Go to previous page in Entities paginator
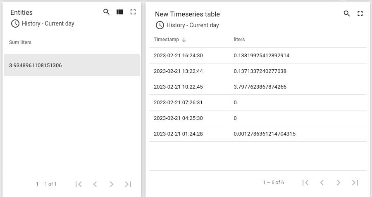This screenshot has width=372, height=197. tap(95, 184)
